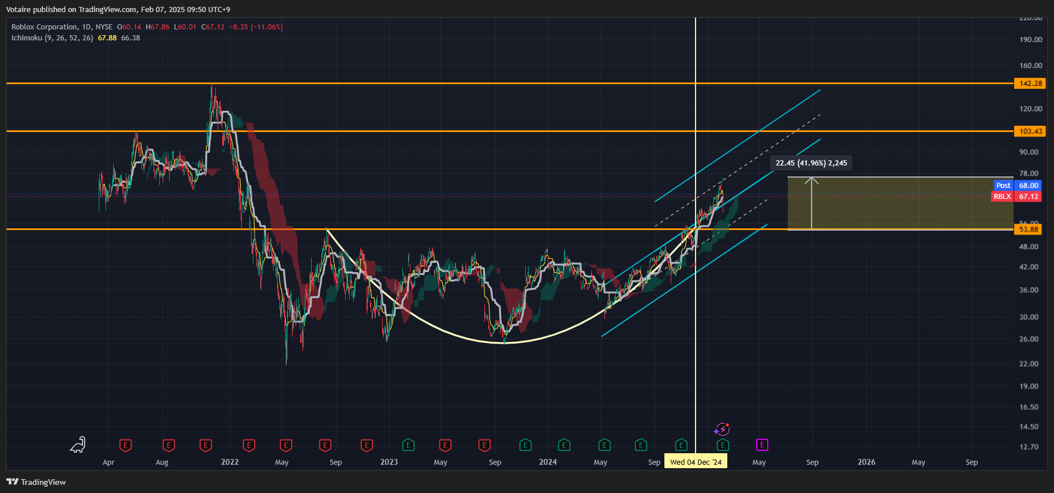Screen dimensions: 1054x493
Task: Open the red earnings marker above Aug 2021
Action: tap(169, 445)
